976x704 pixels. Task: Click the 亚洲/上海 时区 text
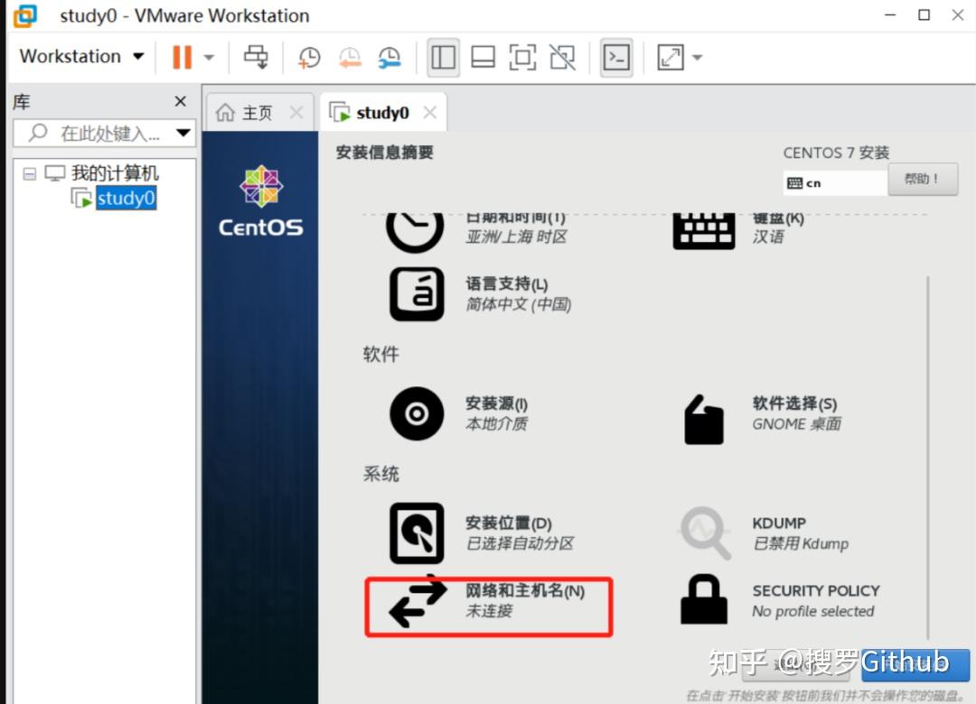tap(517, 237)
